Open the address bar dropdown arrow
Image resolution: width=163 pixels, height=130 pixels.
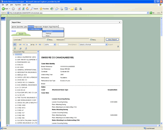[x=148, y=13]
